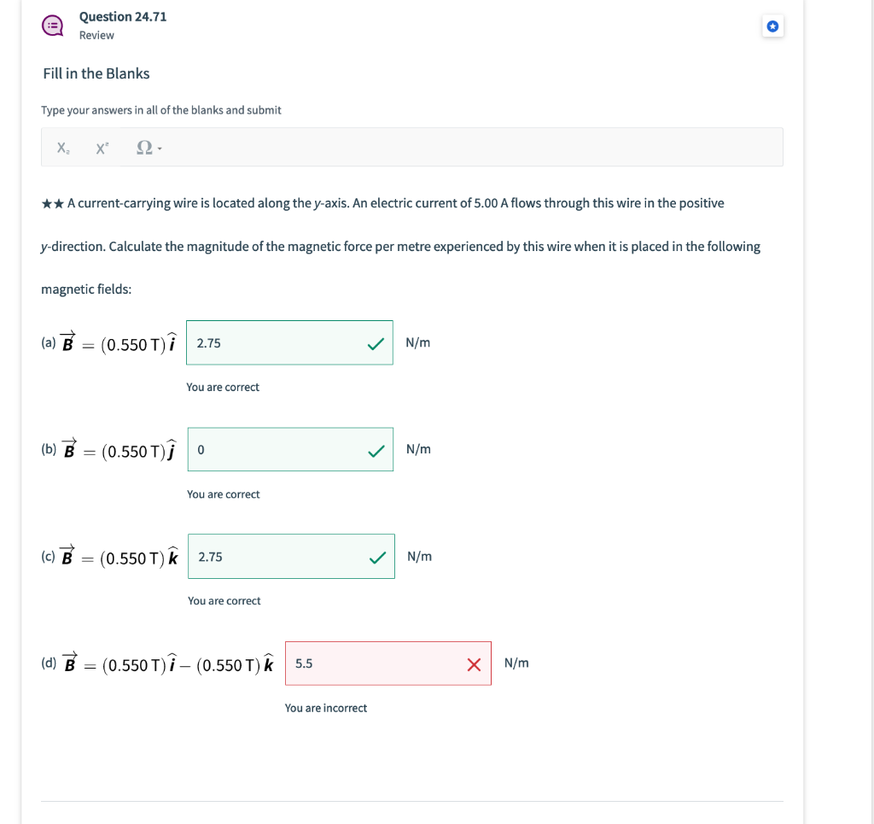
Task: Click the green checkmark in part (c)
Action: tap(378, 558)
